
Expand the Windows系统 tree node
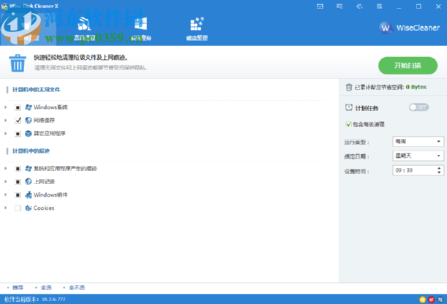[x=6, y=107]
